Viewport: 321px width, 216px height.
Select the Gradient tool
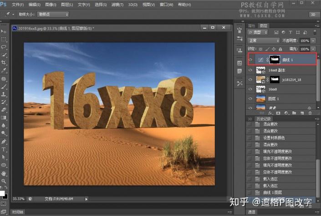click(x=4, y=118)
